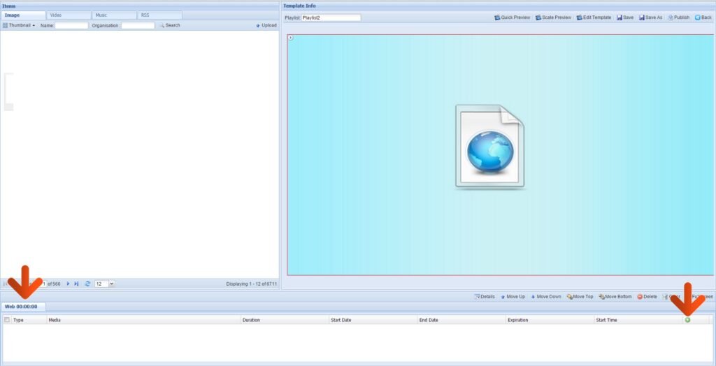This screenshot has height=366, width=716.
Task: Select the Web 00:00:00 tab
Action: tap(21, 307)
